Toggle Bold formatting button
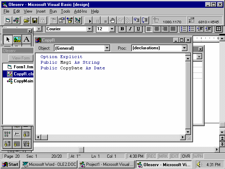The height and width of the screenshot is (169, 225). click(x=122, y=29)
